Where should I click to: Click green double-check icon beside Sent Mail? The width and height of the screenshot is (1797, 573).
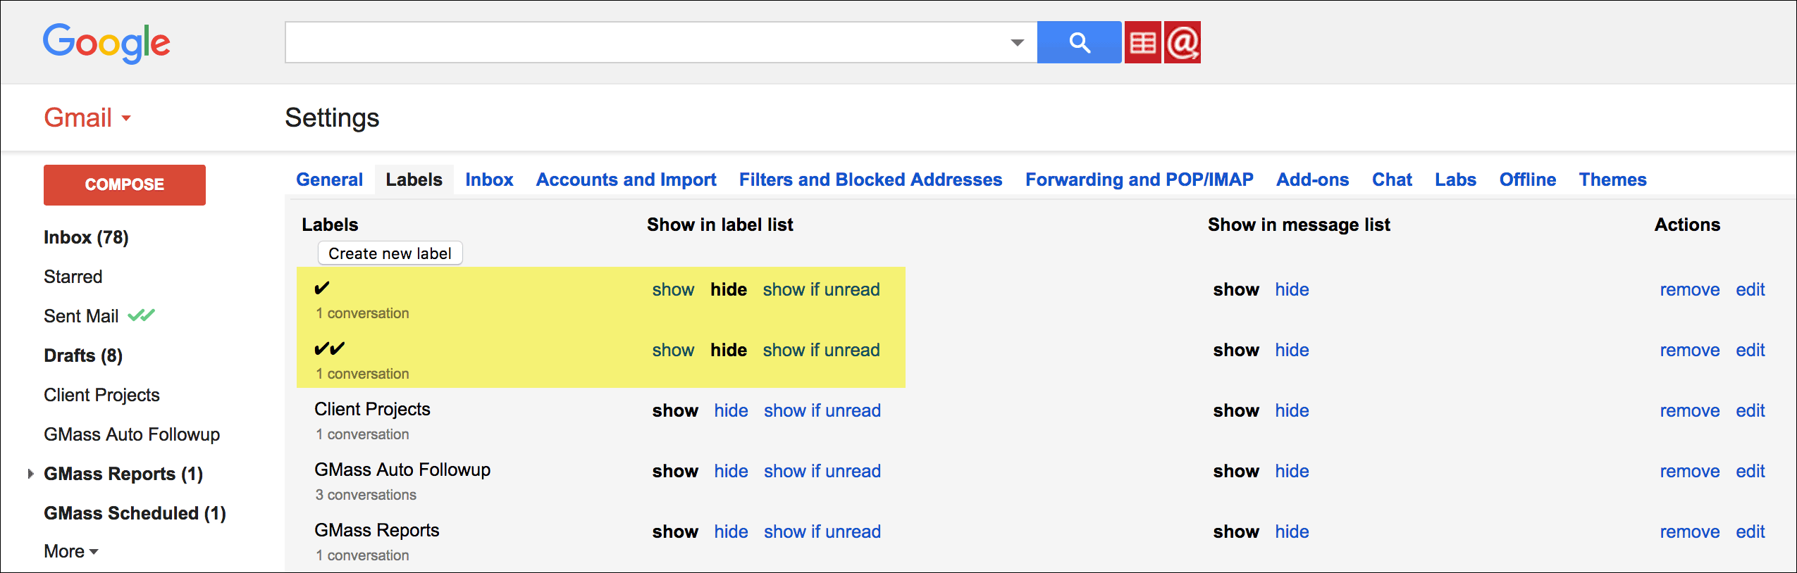(141, 315)
